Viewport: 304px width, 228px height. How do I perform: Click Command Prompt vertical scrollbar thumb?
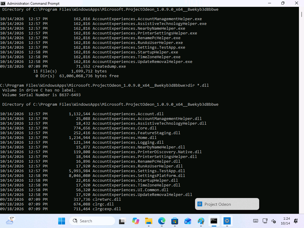click(x=302, y=14)
